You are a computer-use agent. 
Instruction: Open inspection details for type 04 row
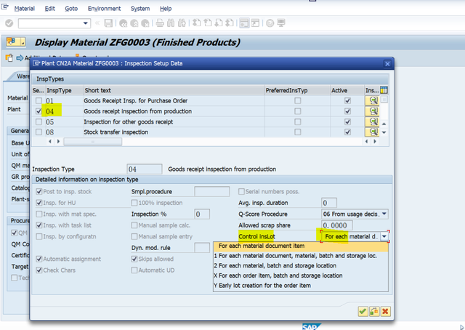coord(372,111)
